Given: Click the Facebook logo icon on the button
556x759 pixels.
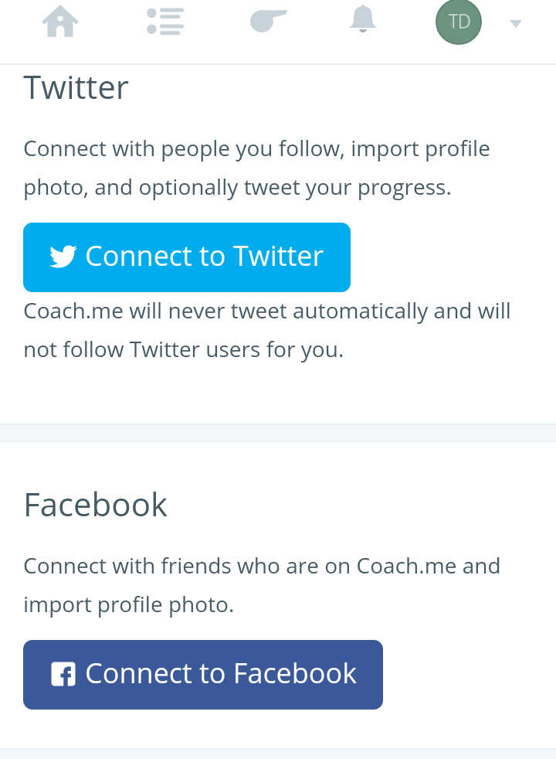Looking at the screenshot, I should click(63, 674).
